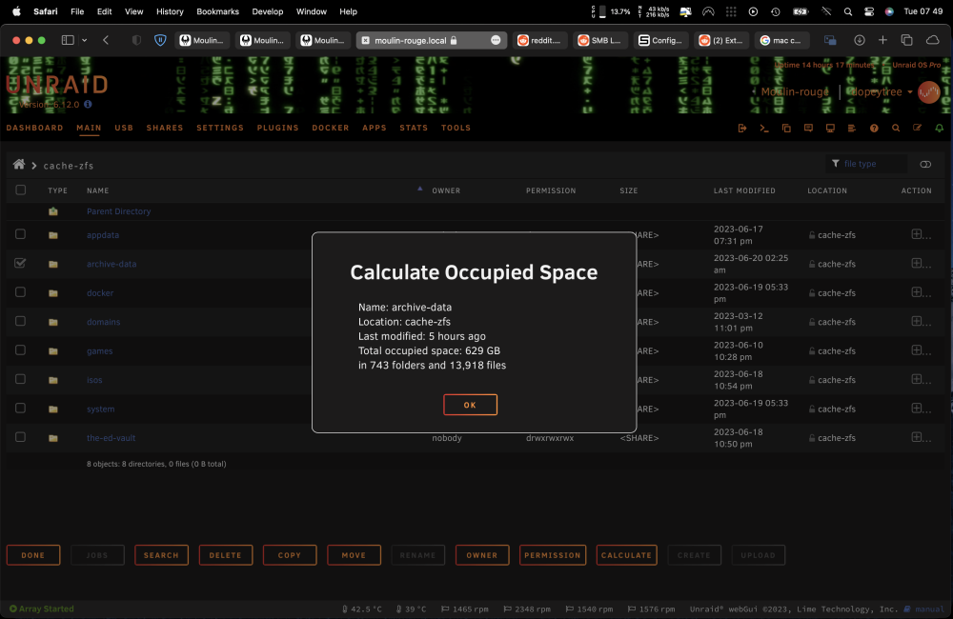The height and width of the screenshot is (619, 953).
Task: Click the Unraid logout icon
Action: point(742,129)
